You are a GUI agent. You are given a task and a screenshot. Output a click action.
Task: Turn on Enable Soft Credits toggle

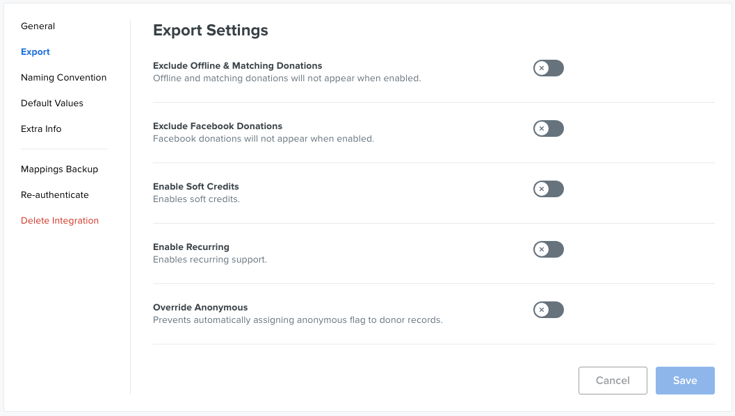click(549, 189)
